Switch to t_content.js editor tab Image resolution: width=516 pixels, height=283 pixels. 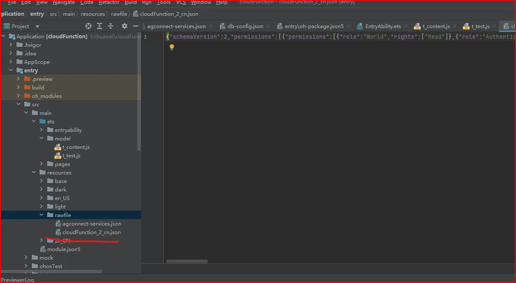click(x=436, y=26)
